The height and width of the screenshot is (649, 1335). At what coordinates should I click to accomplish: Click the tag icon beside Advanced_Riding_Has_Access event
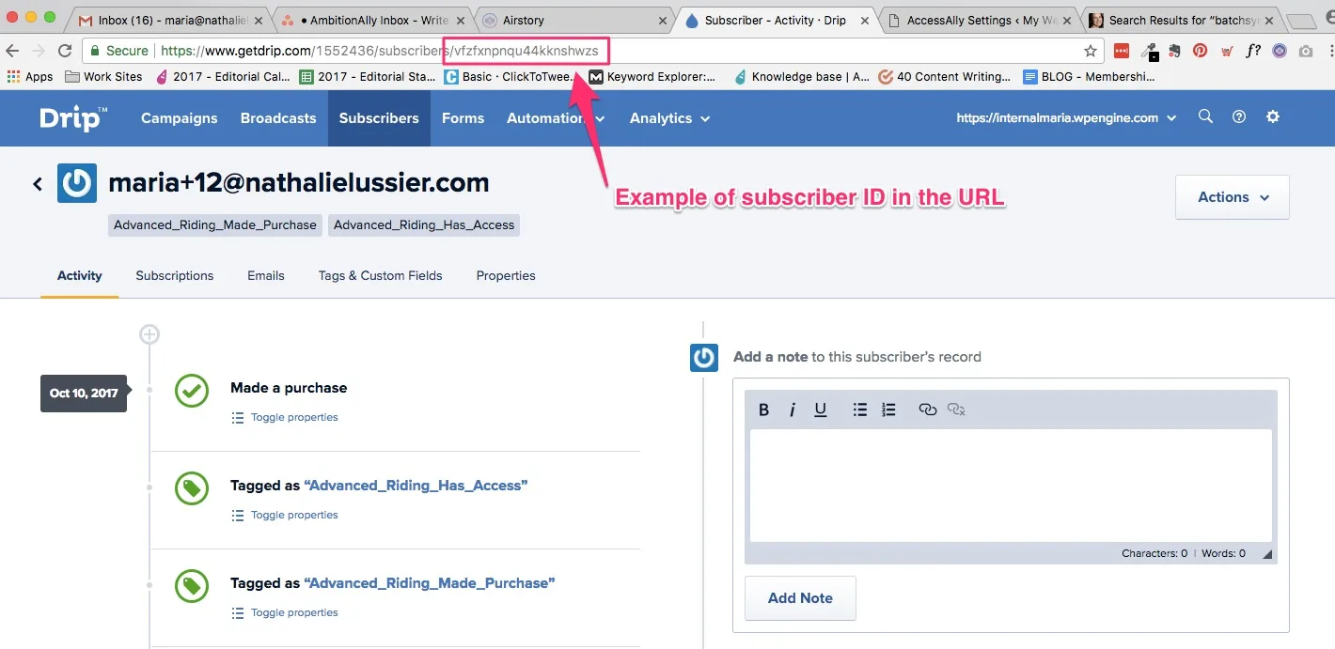coord(192,488)
